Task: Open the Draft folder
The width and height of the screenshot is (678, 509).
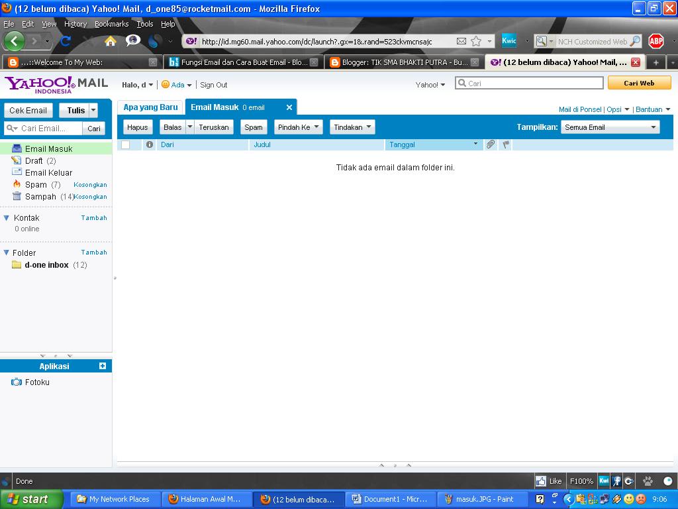Action: pos(34,160)
